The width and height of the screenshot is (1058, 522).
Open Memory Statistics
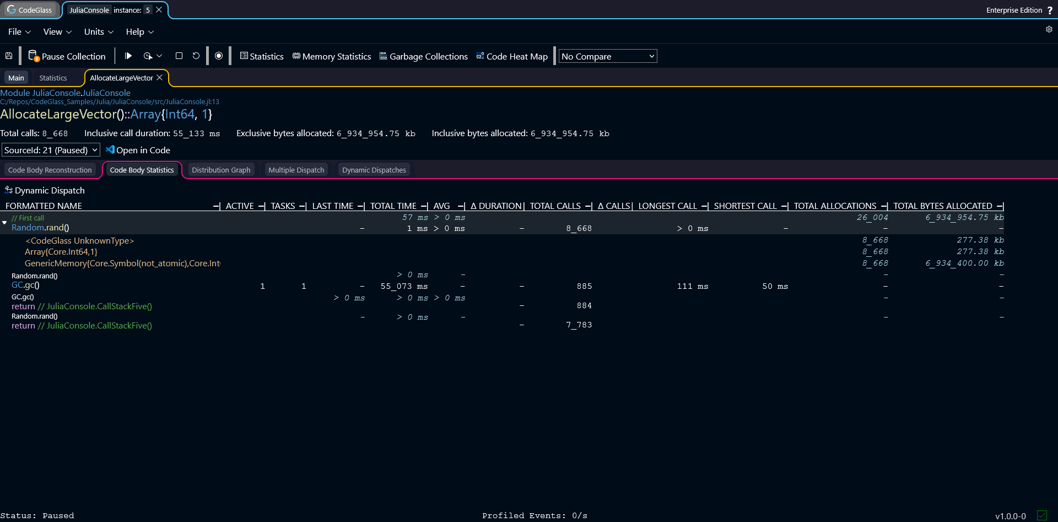point(332,56)
